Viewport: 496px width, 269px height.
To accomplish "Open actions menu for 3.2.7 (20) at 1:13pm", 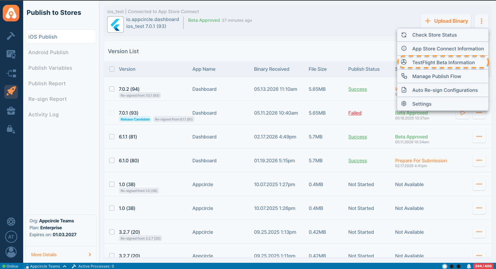I will 479,232.
